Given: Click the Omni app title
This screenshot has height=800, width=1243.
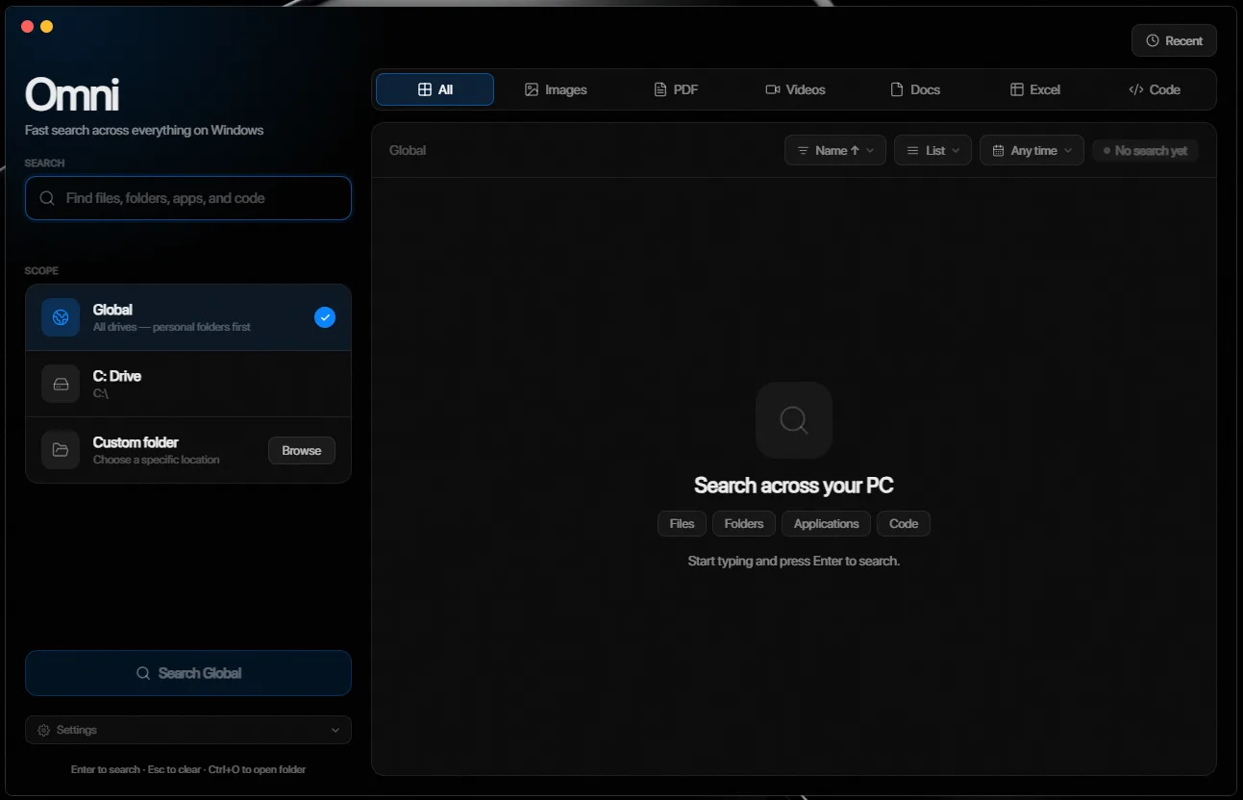Looking at the screenshot, I should click(72, 95).
